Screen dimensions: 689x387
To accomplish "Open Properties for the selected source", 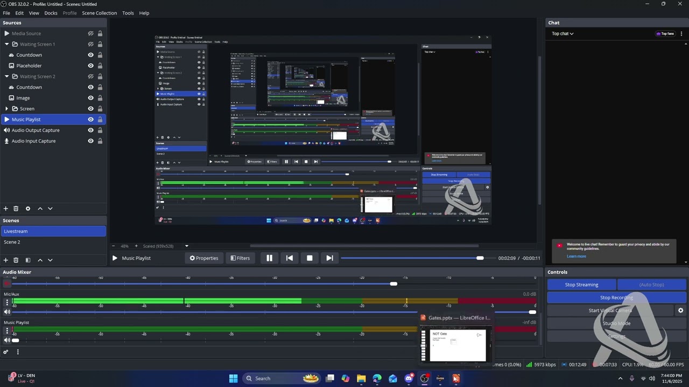I will (x=204, y=258).
